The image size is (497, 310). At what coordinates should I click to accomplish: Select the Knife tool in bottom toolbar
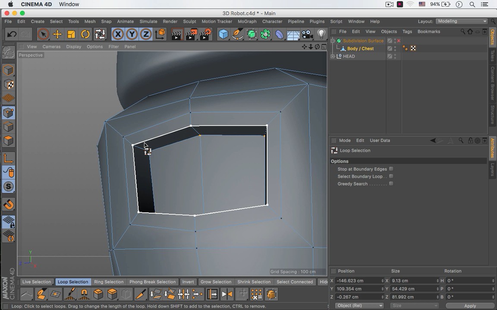point(141,294)
